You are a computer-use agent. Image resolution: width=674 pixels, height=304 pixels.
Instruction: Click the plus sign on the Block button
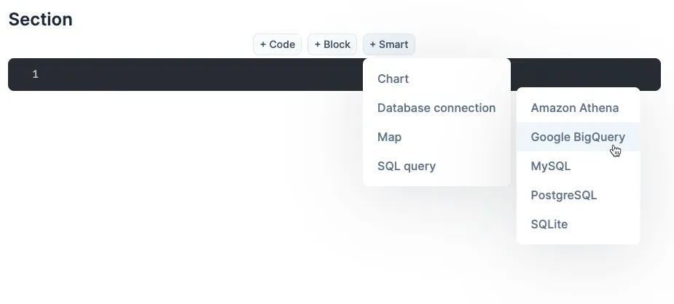(317, 44)
